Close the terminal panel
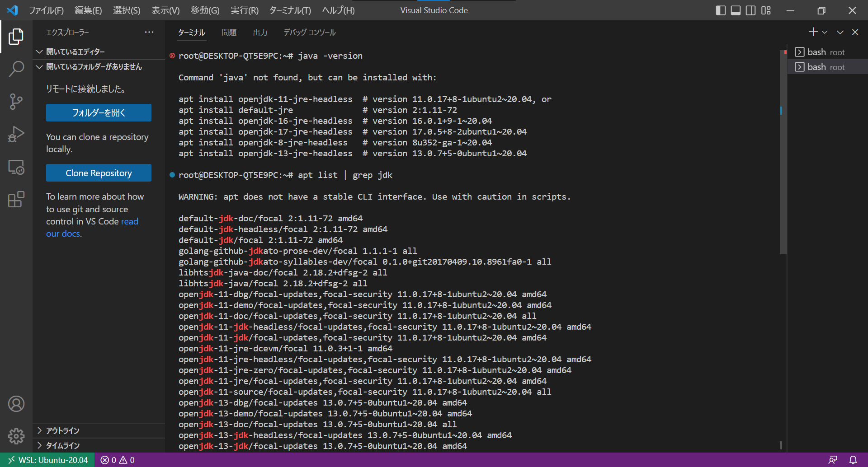 coord(855,32)
